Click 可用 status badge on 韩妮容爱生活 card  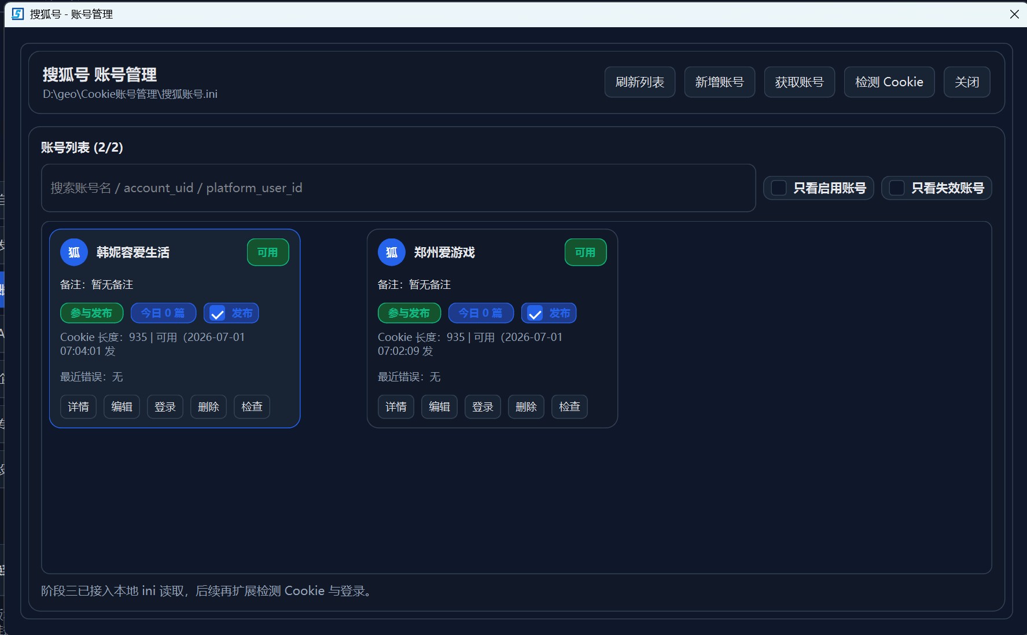tap(268, 252)
